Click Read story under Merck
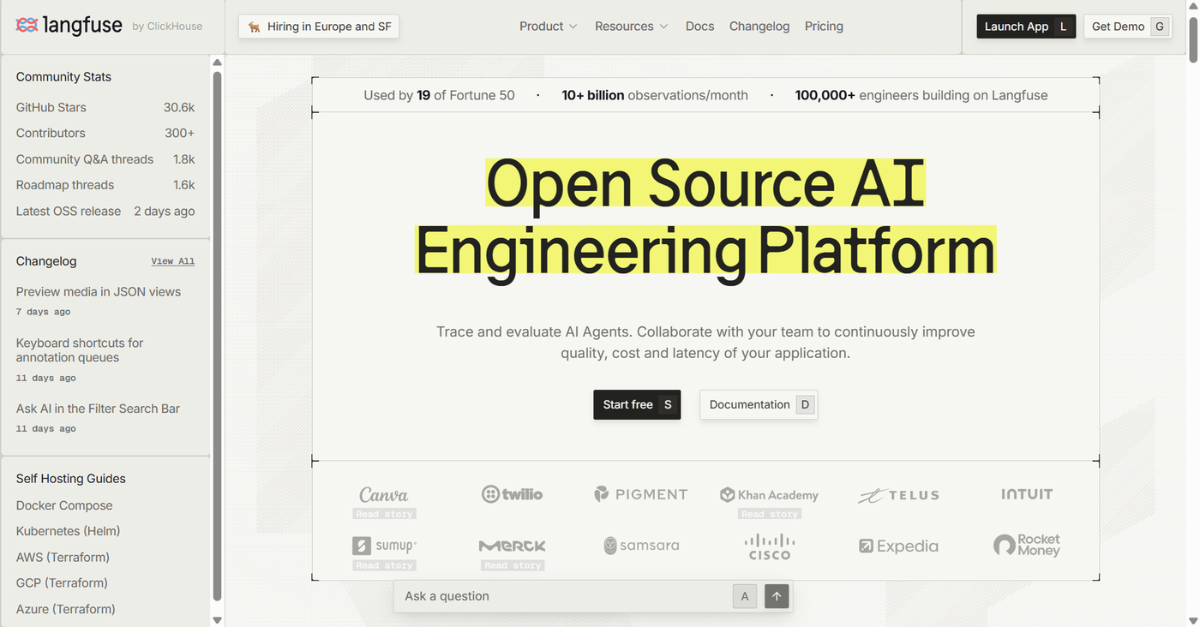Viewport: 1200px width, 627px height. (x=513, y=565)
